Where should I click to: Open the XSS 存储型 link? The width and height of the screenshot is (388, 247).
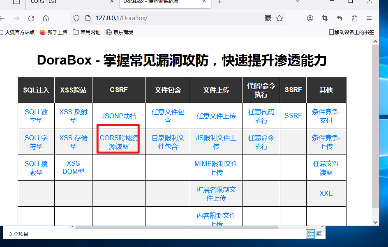click(73, 142)
